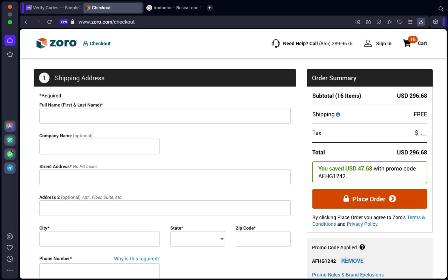Open the browser search icon
The image size is (448, 280).
(441, 9)
